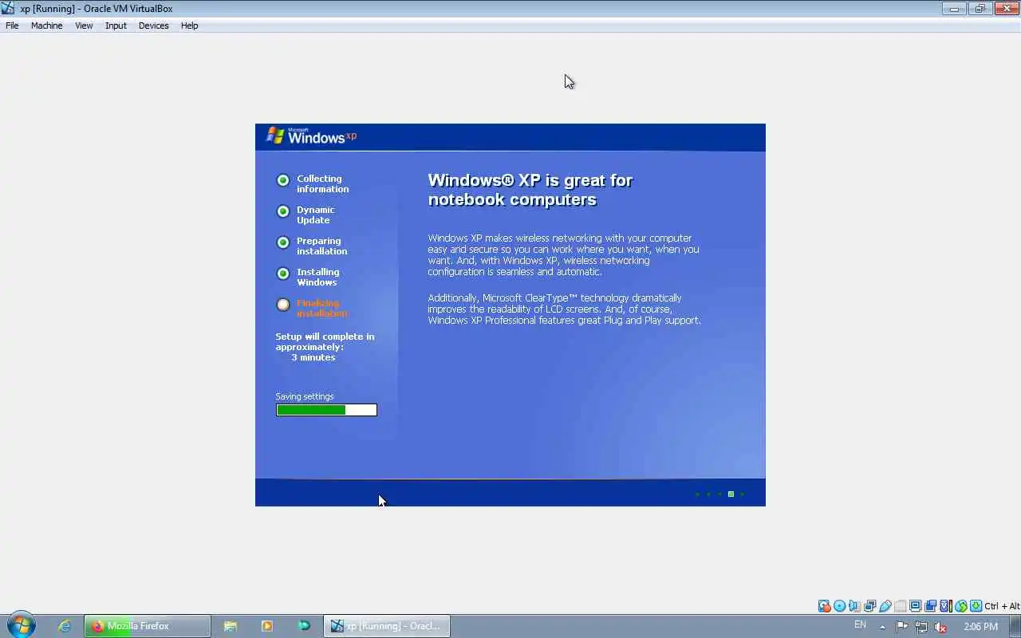Click the VirtualBox icon in the title bar

pyautogui.click(x=8, y=8)
